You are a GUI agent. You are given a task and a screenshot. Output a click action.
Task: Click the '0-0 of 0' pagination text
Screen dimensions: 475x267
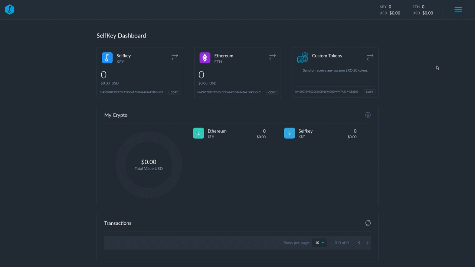point(341,243)
